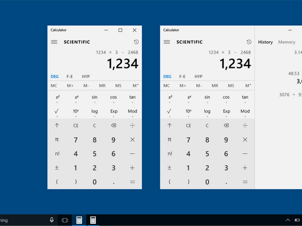Click history icon in left Calculator window
The height and width of the screenshot is (226, 302).
pyautogui.click(x=136, y=42)
